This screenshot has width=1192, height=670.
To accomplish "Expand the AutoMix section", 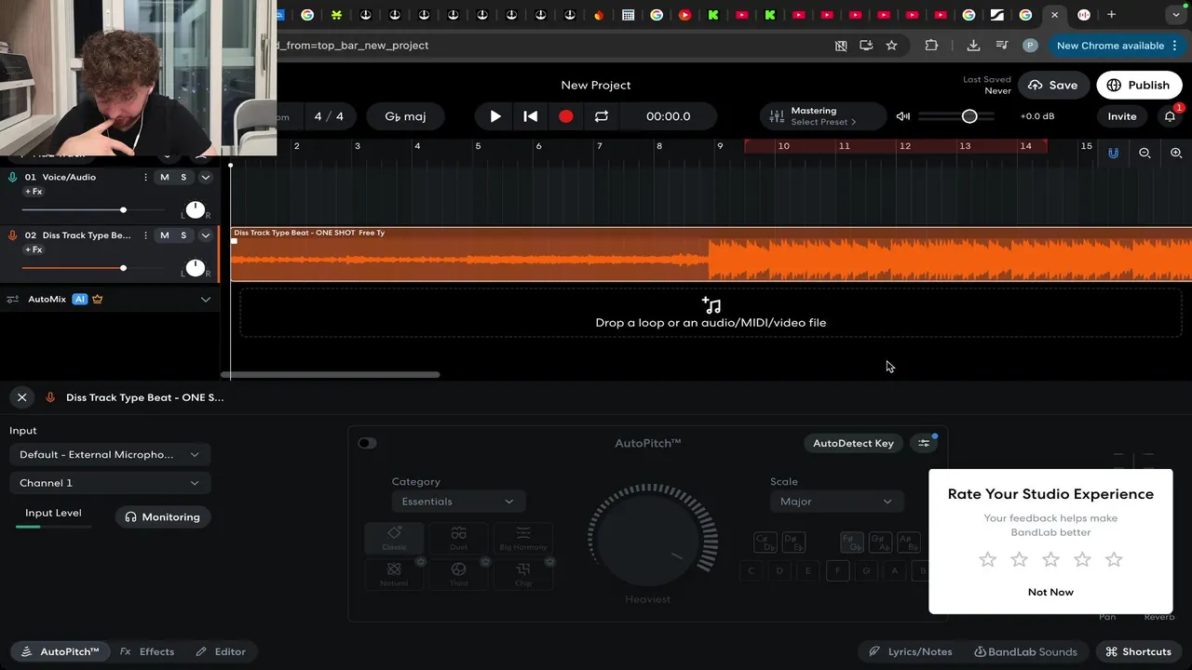I will [206, 300].
